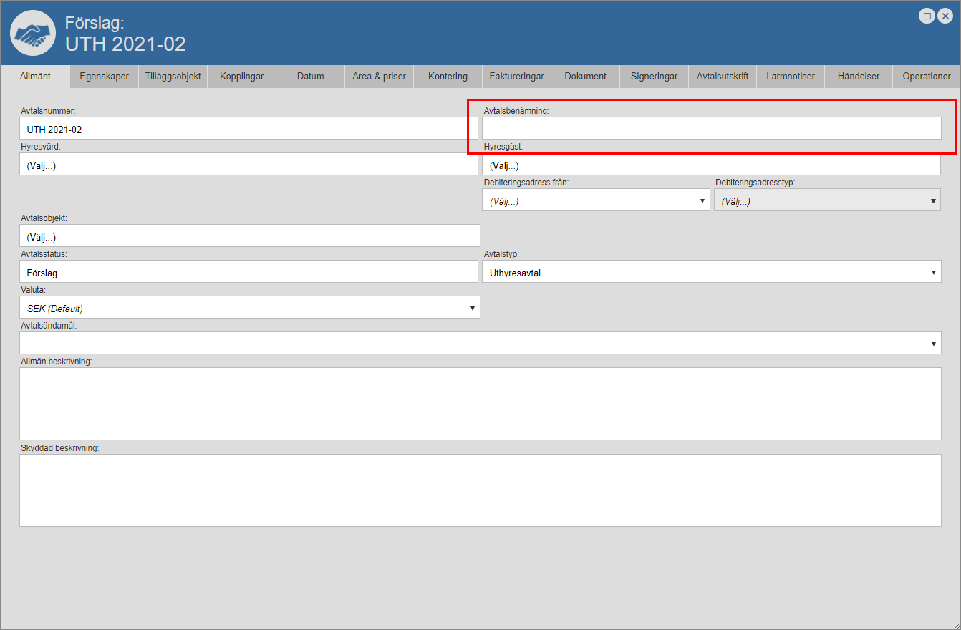Click inside Allmän beskrivning text area
This screenshot has width=961, height=630.
tap(480, 404)
